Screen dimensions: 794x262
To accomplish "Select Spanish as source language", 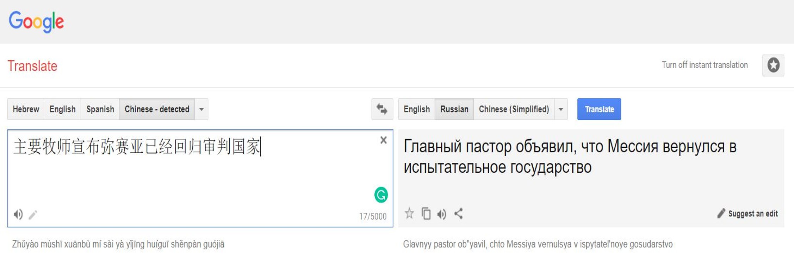I will (100, 109).
